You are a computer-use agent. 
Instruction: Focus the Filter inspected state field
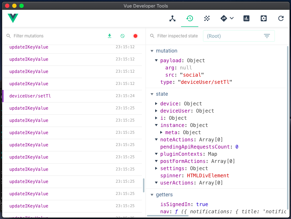point(177,36)
